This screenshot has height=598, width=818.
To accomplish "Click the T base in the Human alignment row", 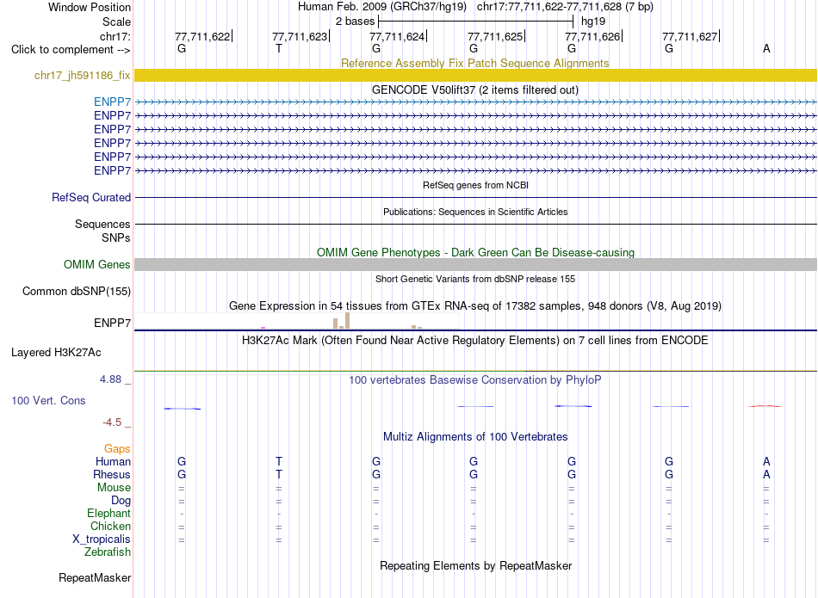I will pyautogui.click(x=279, y=461).
